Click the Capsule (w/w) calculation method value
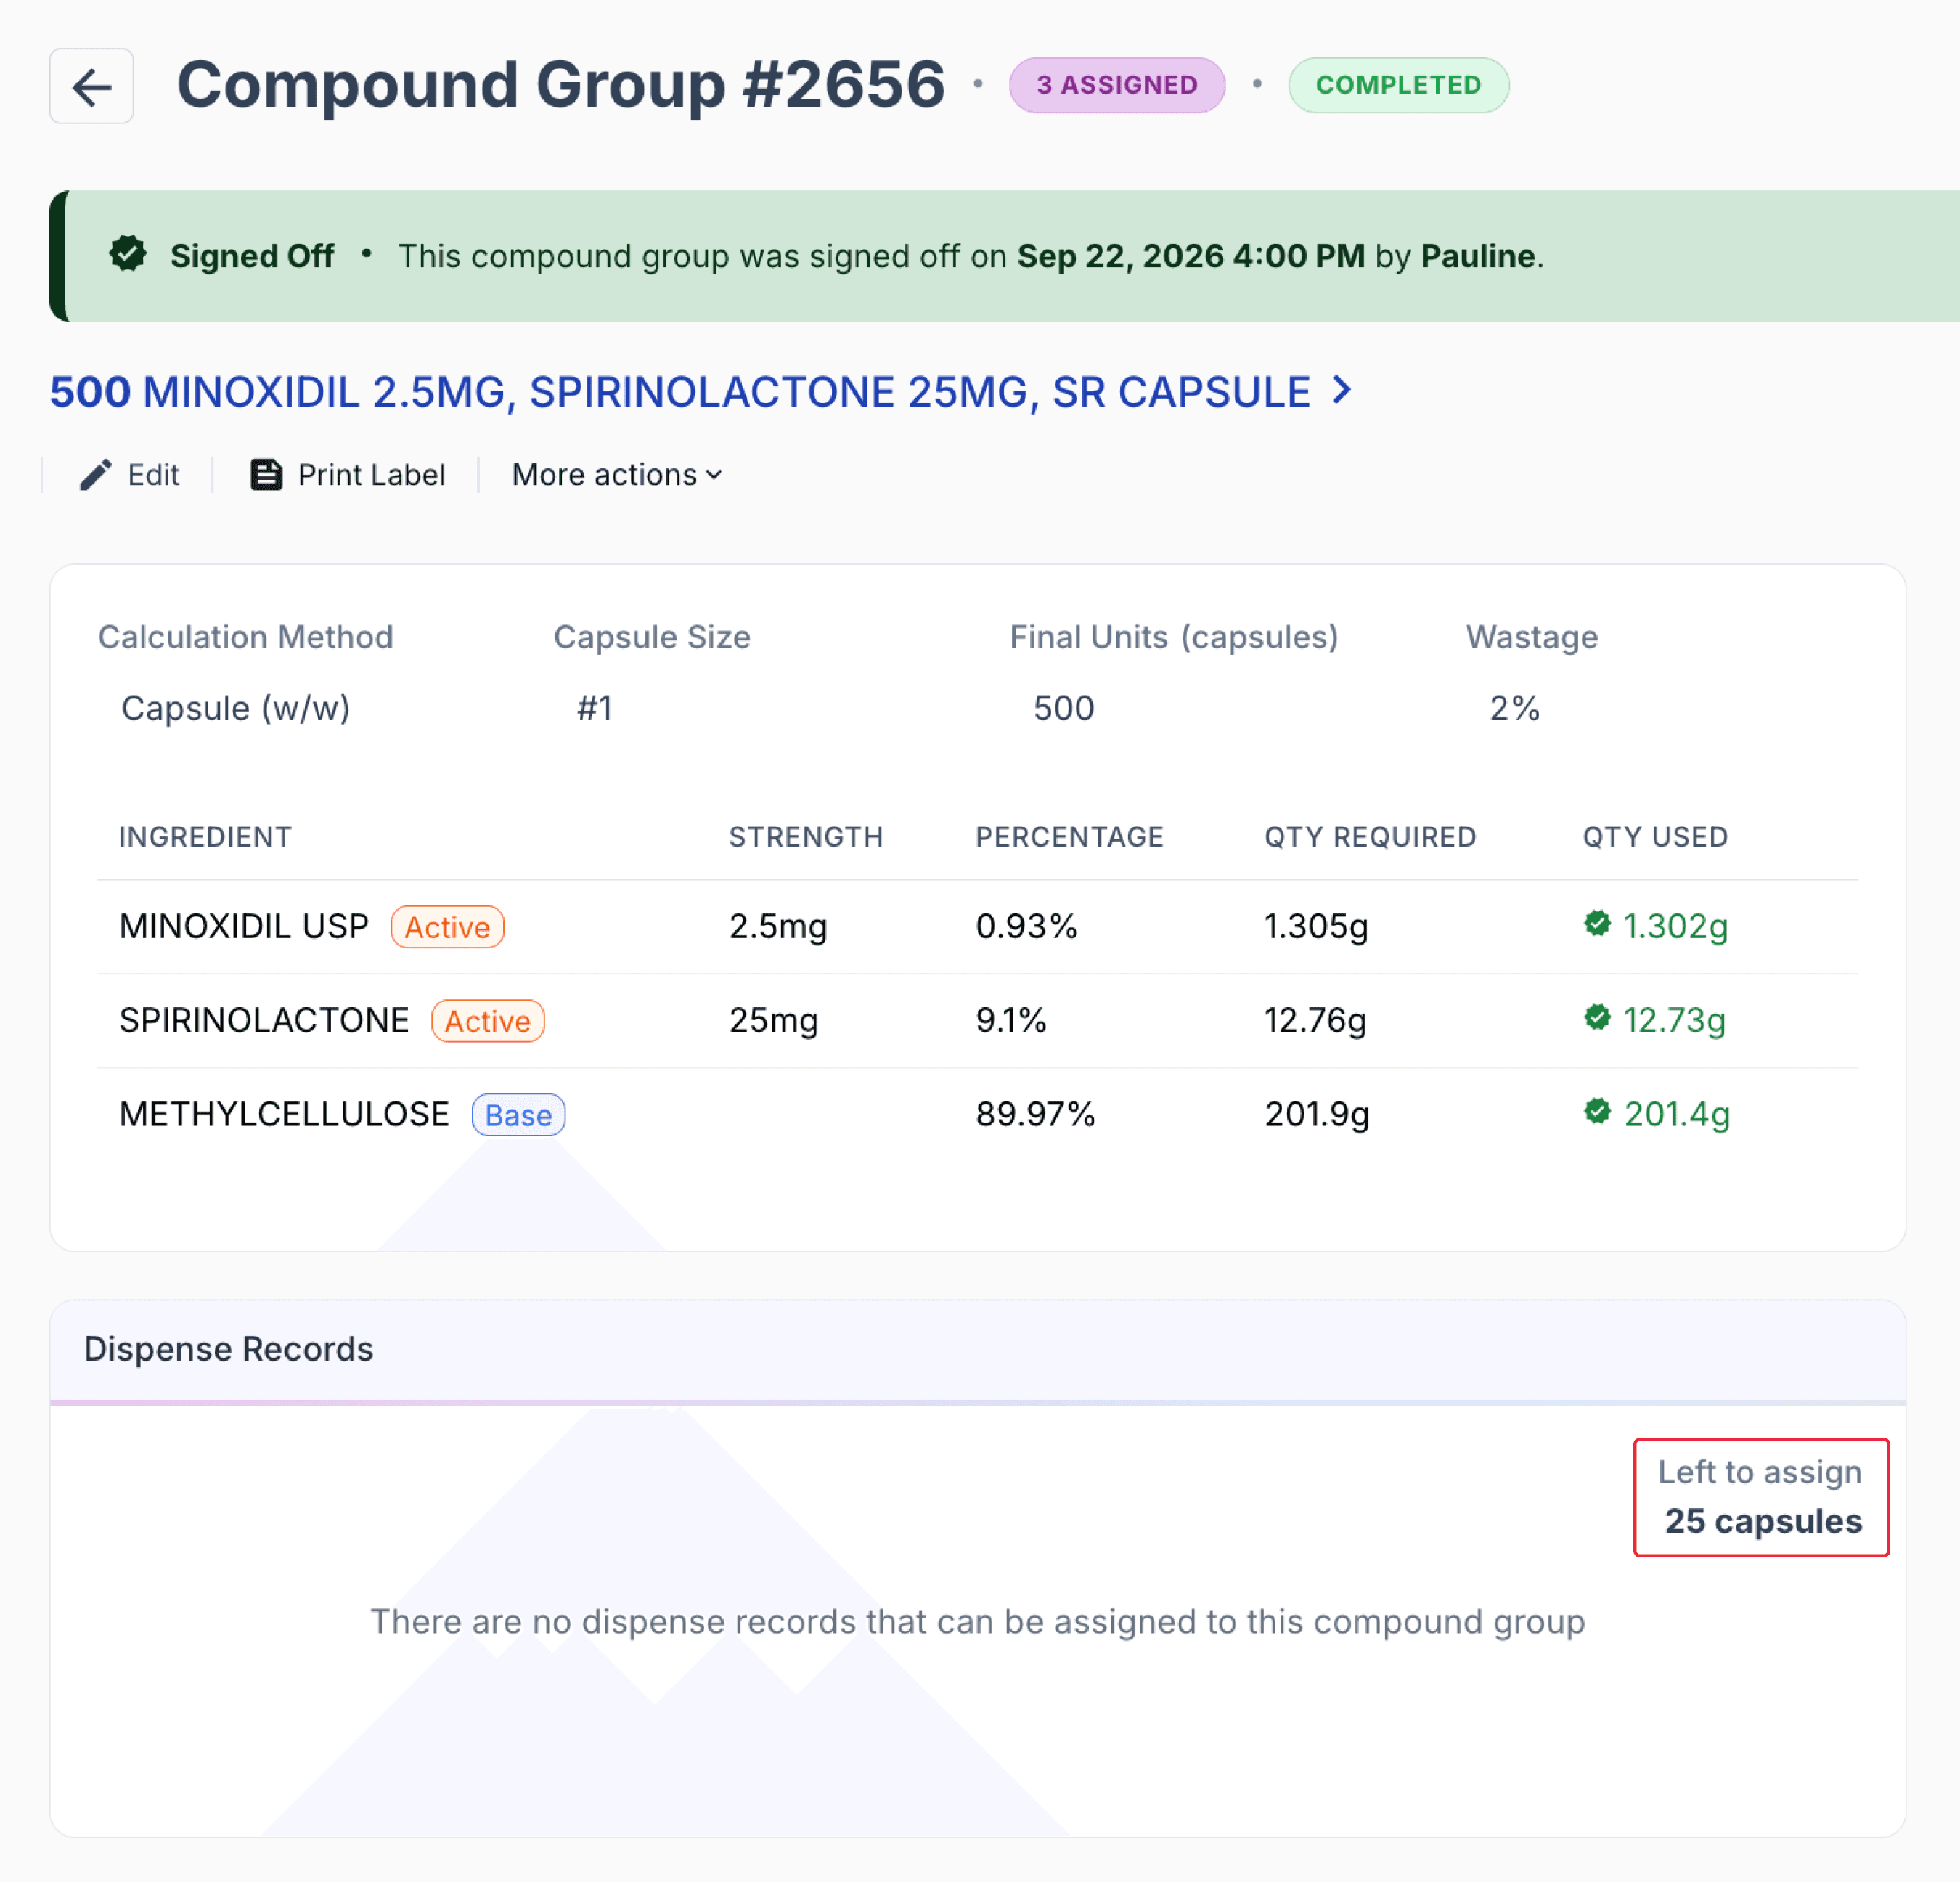Image resolution: width=1960 pixels, height=1882 pixels. coord(236,708)
